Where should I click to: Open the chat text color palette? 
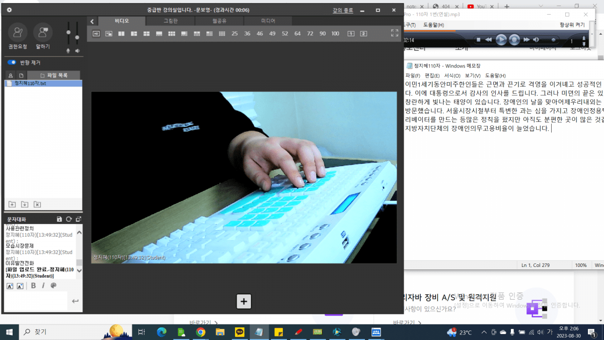[x=53, y=286]
